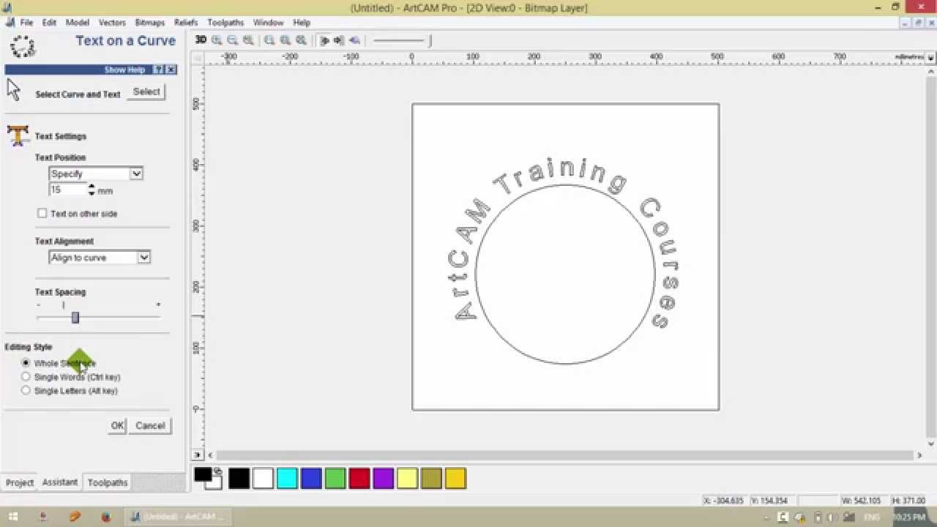Click the Zoom Out magnifier tool
This screenshot has width=937, height=527.
coord(233,40)
